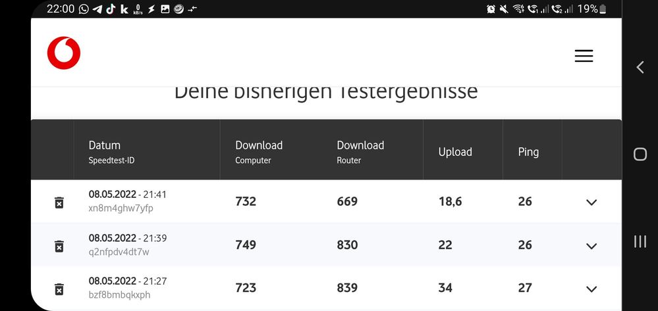
Task: Tap the WhatsApp notification icon
Action: [x=84, y=9]
